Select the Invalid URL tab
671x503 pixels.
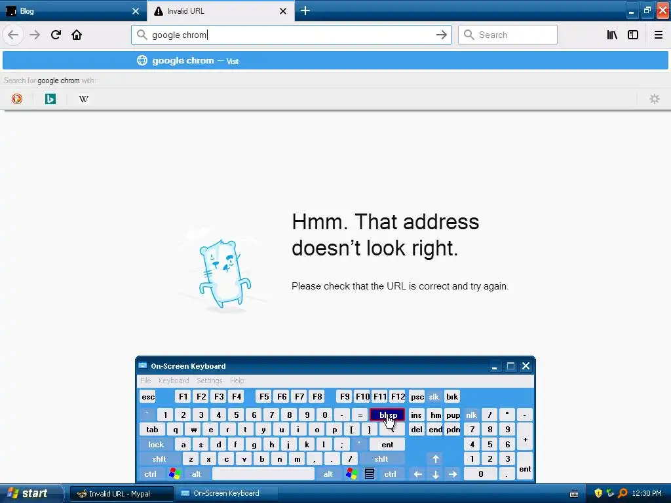coord(221,10)
